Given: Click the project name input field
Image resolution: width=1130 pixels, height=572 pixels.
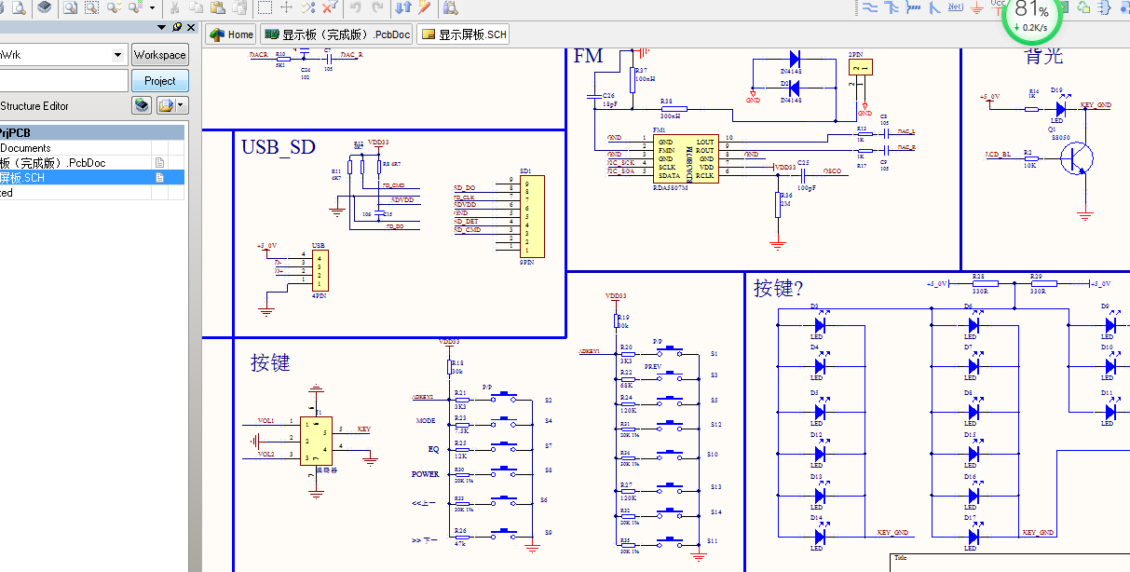Looking at the screenshot, I should [63, 81].
